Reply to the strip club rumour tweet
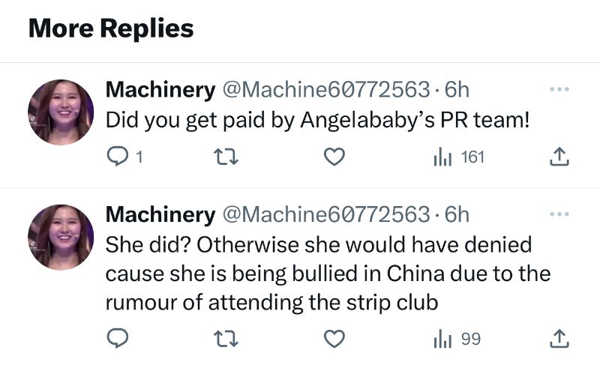 pos(118,340)
